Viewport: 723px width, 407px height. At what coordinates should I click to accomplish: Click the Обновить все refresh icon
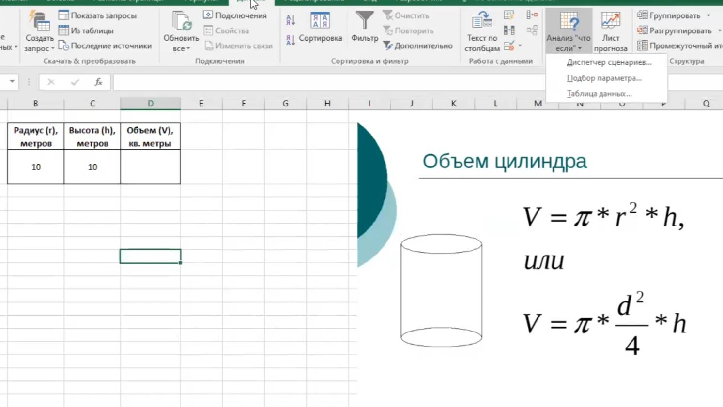click(181, 21)
